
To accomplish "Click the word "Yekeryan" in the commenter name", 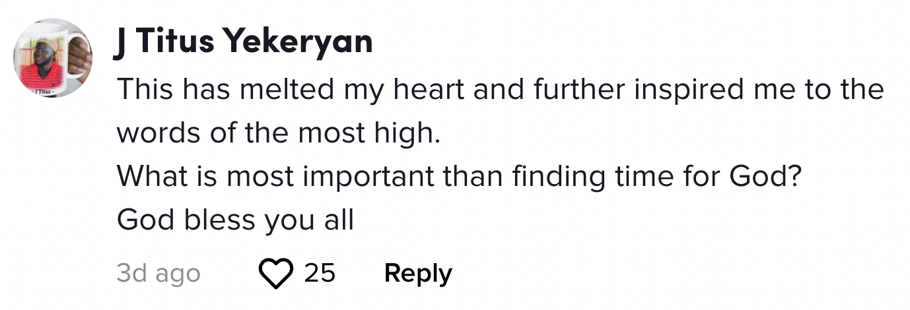I will [297, 42].
